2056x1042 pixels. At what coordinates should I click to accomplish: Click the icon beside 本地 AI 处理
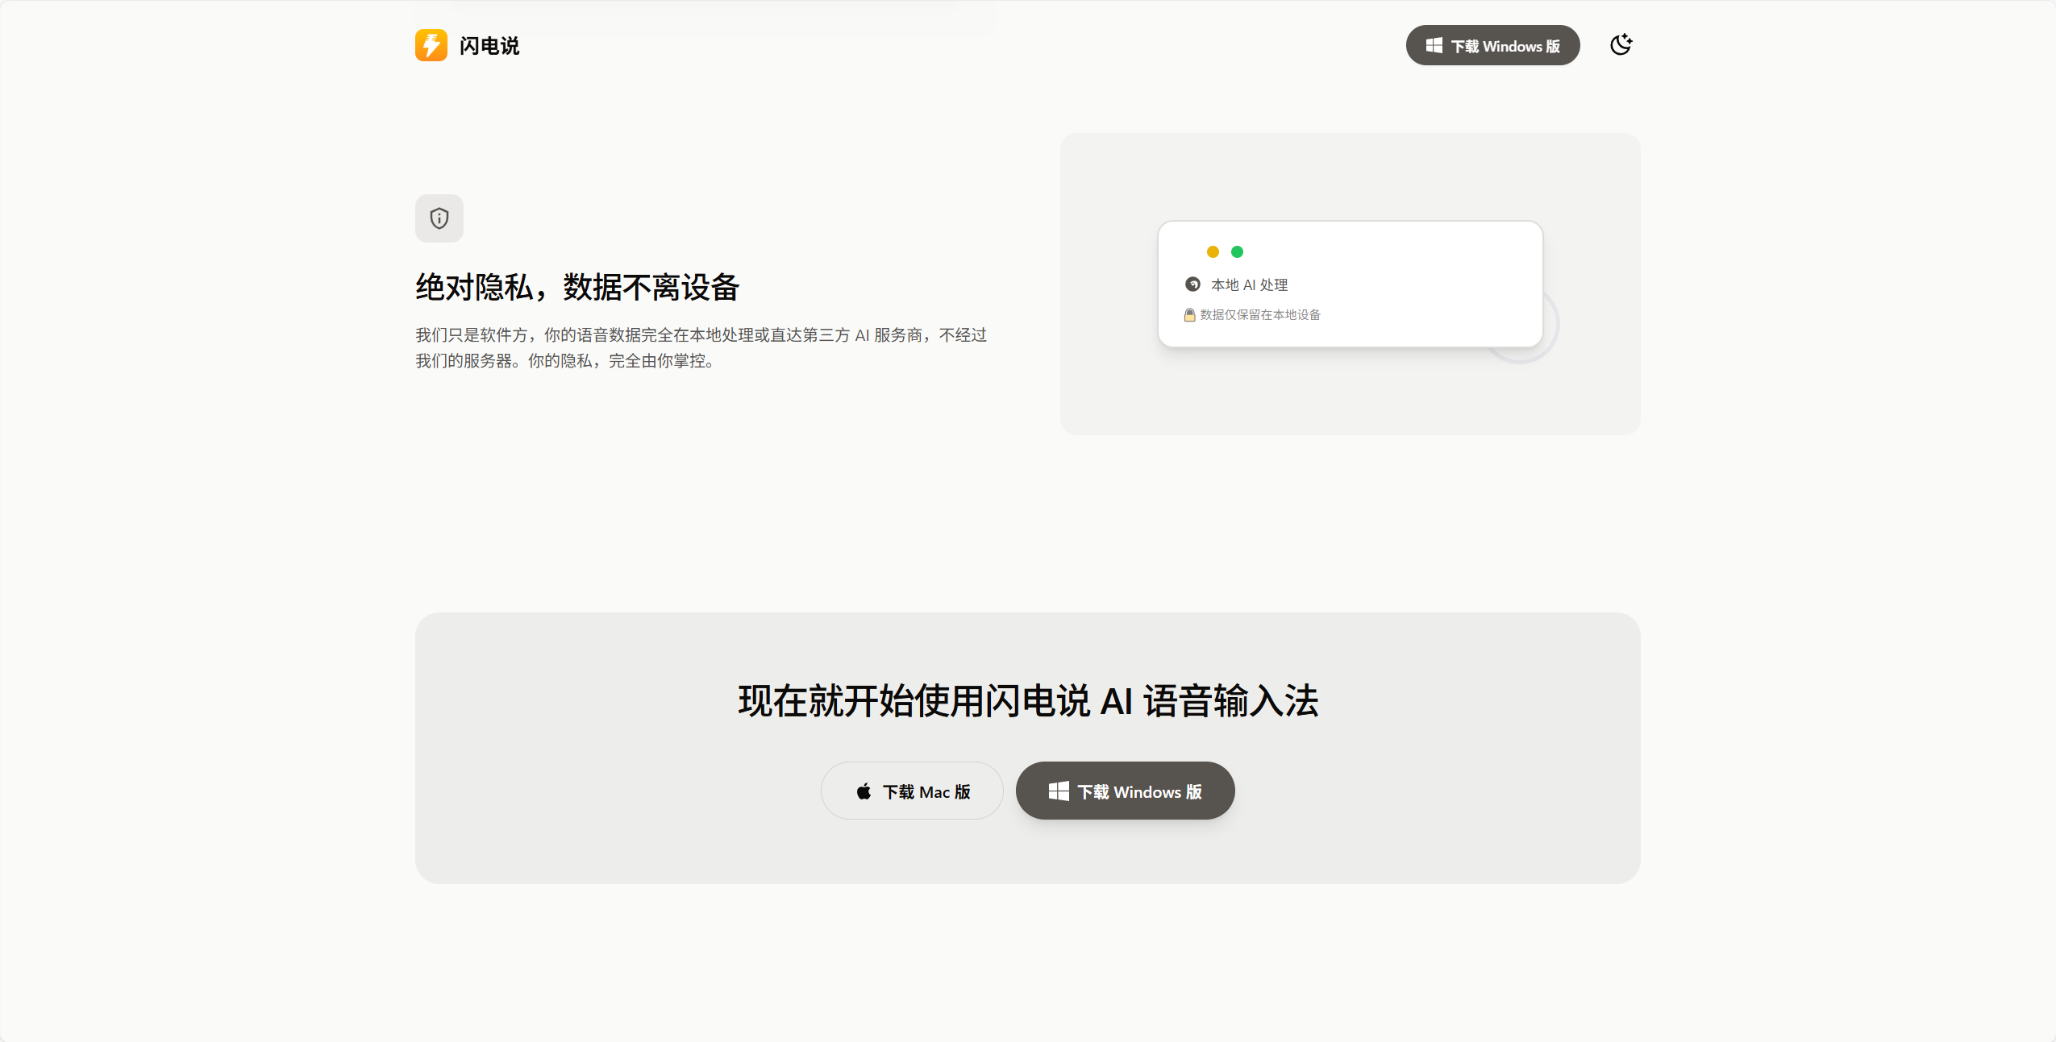tap(1192, 284)
